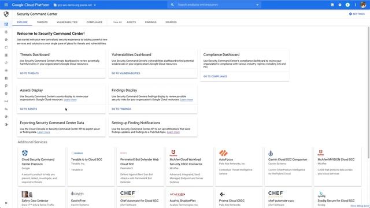Image resolution: width=370 pixels, height=208 pixels.
Task: Click the PerimeterX card logo
Action: pos(123,153)
